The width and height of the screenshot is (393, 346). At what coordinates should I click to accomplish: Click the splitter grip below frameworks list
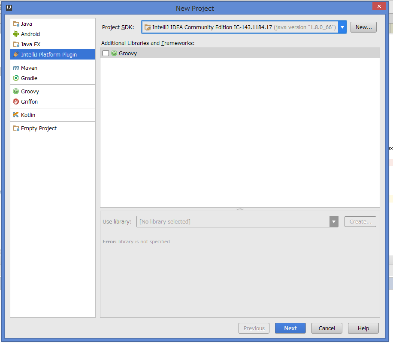pos(240,209)
